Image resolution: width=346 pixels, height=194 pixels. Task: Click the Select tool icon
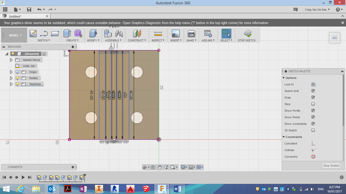point(226,33)
